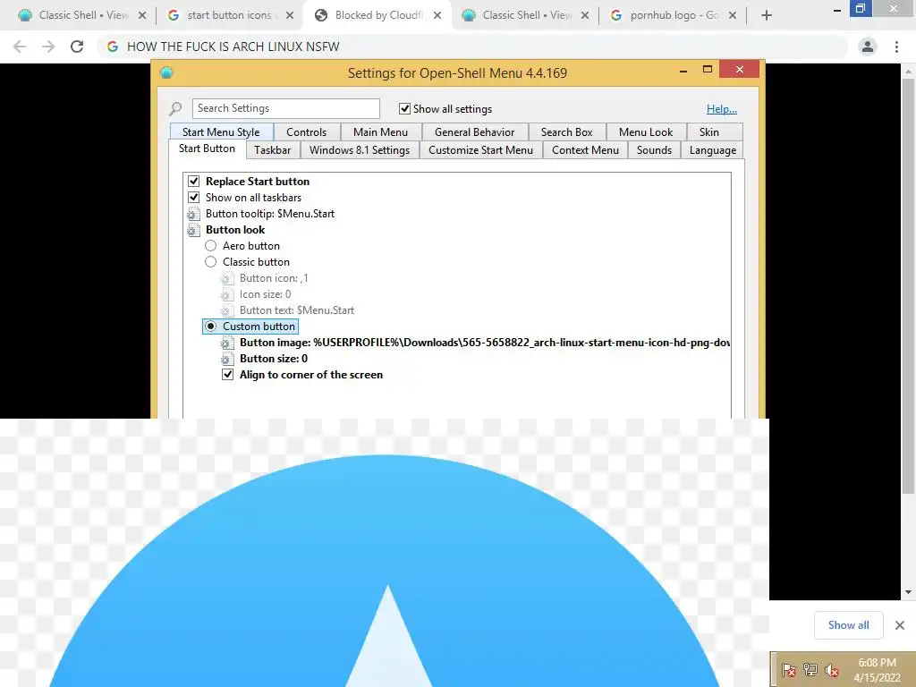Click Button tooltip: $Menu.Start setting
The height and width of the screenshot is (687, 916).
tap(270, 214)
